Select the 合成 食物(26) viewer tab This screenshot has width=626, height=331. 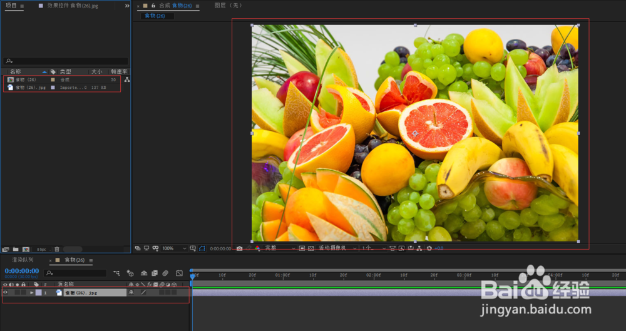[175, 6]
